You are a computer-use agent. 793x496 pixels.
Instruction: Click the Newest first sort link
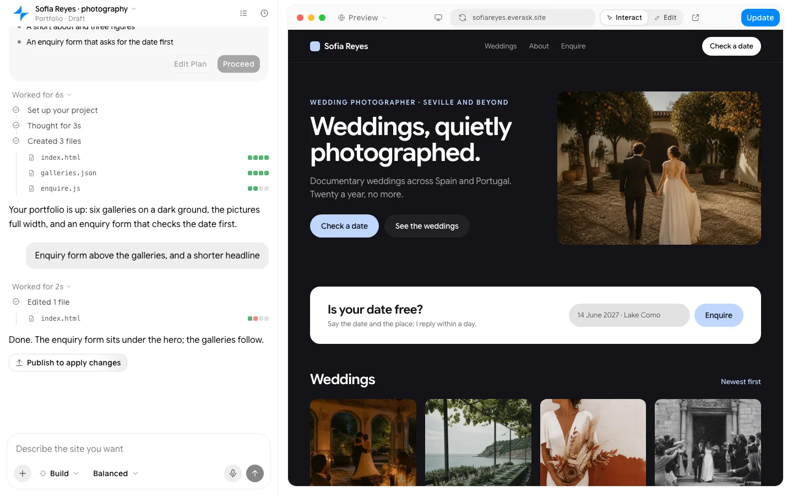point(741,381)
